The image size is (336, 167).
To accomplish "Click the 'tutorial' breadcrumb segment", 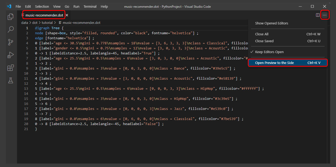I will (x=47, y=23).
